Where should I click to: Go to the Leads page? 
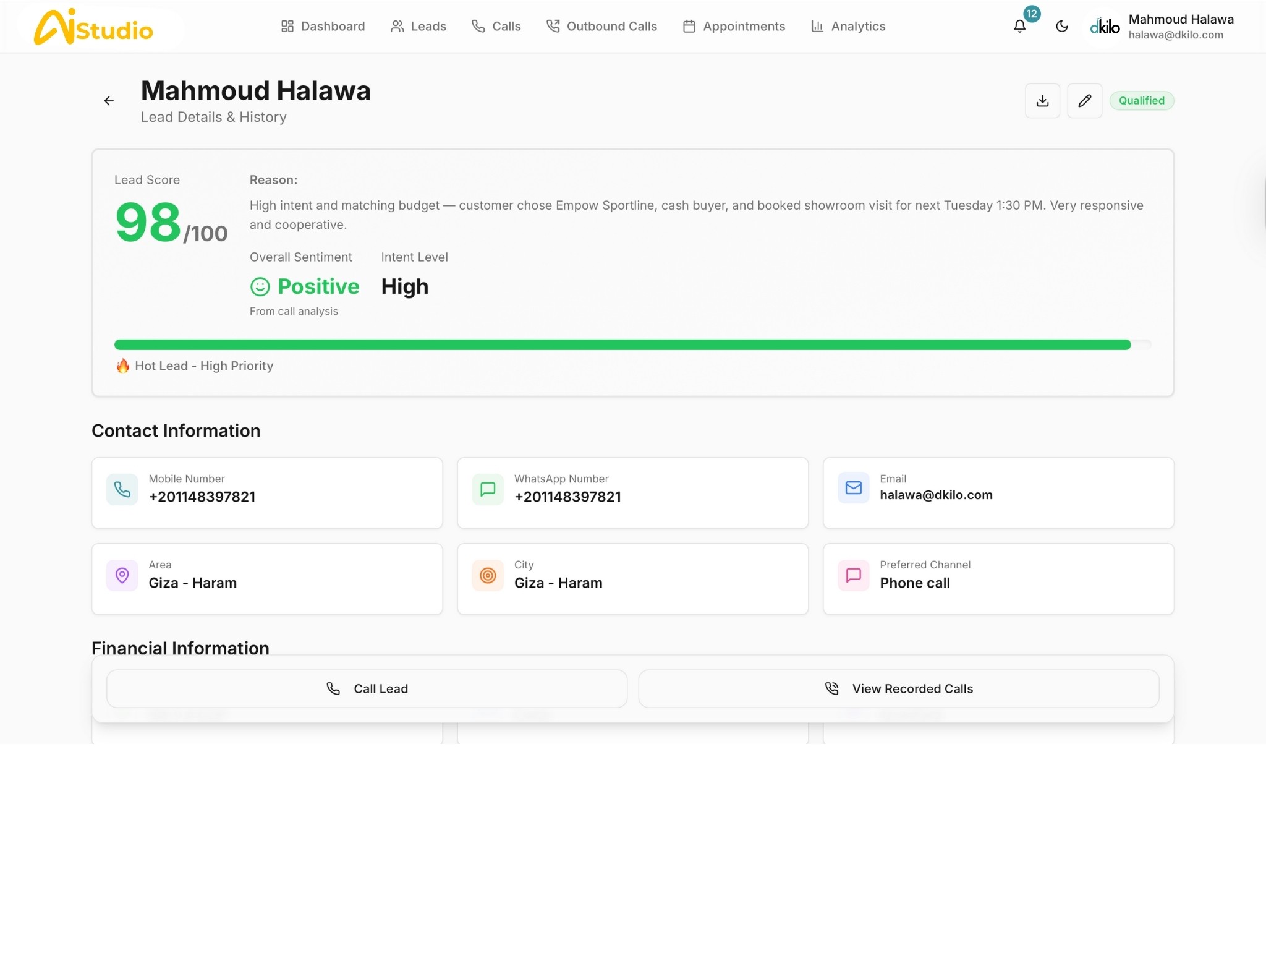418,27
